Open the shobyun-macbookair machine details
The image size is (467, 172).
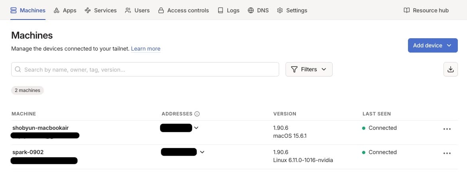41,128
